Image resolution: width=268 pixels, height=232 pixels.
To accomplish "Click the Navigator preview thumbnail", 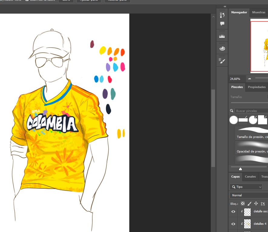I will pyautogui.click(x=259, y=46).
